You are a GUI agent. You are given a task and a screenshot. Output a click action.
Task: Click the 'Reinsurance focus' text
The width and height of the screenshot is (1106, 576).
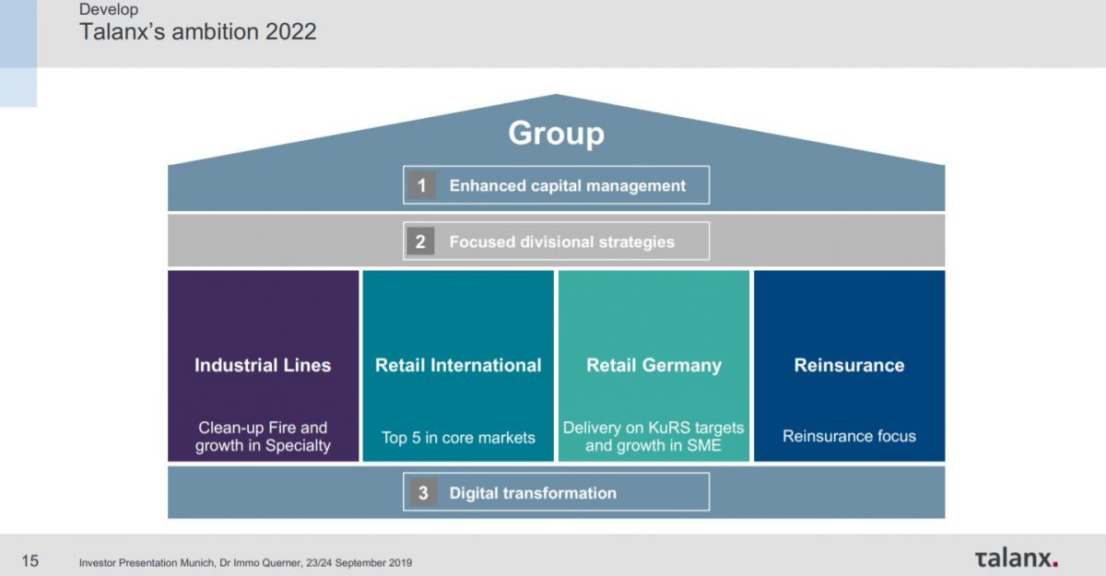pos(849,436)
